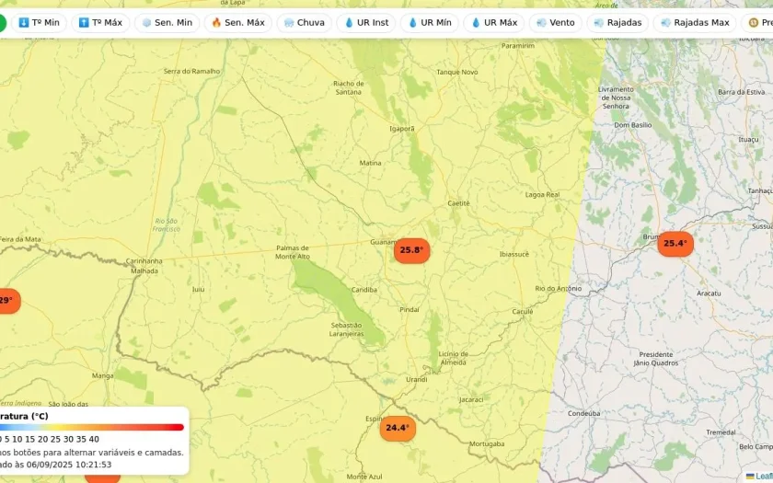The width and height of the screenshot is (773, 483).
Task: Click the Ibiassucê town label
Action: (514, 254)
